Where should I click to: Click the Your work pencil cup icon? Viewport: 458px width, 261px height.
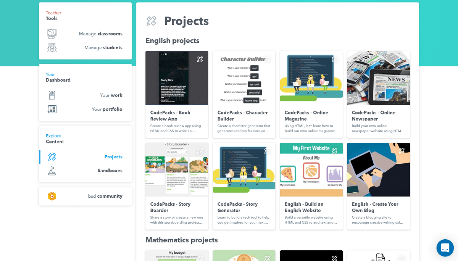click(x=52, y=95)
